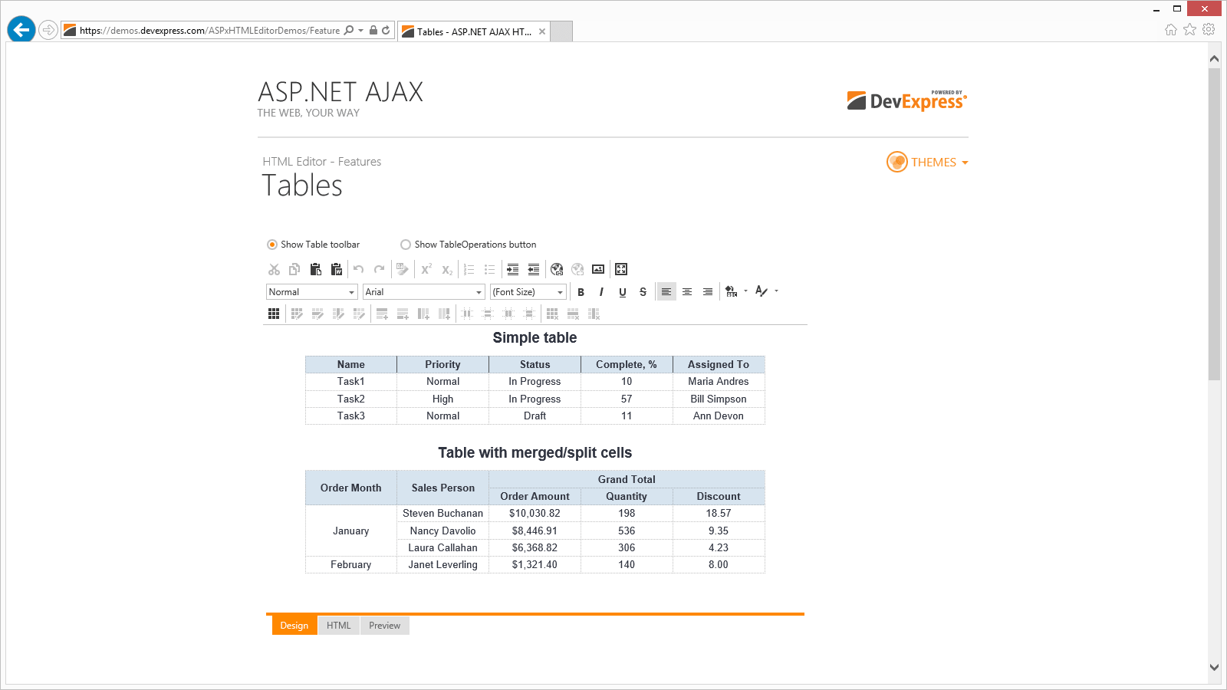Toggle Italic formatting
Viewport: 1227px width, 690px height.
(x=602, y=292)
